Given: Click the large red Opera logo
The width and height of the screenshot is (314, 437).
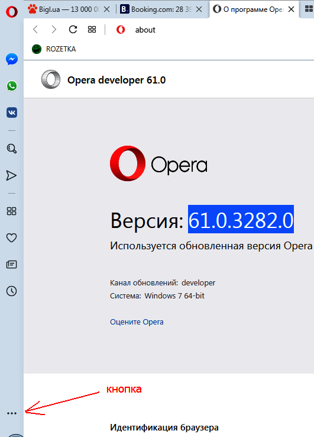Looking at the screenshot, I should pos(128,163).
